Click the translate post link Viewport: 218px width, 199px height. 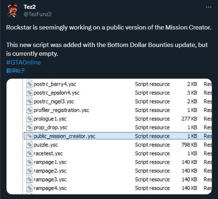pos(16,71)
